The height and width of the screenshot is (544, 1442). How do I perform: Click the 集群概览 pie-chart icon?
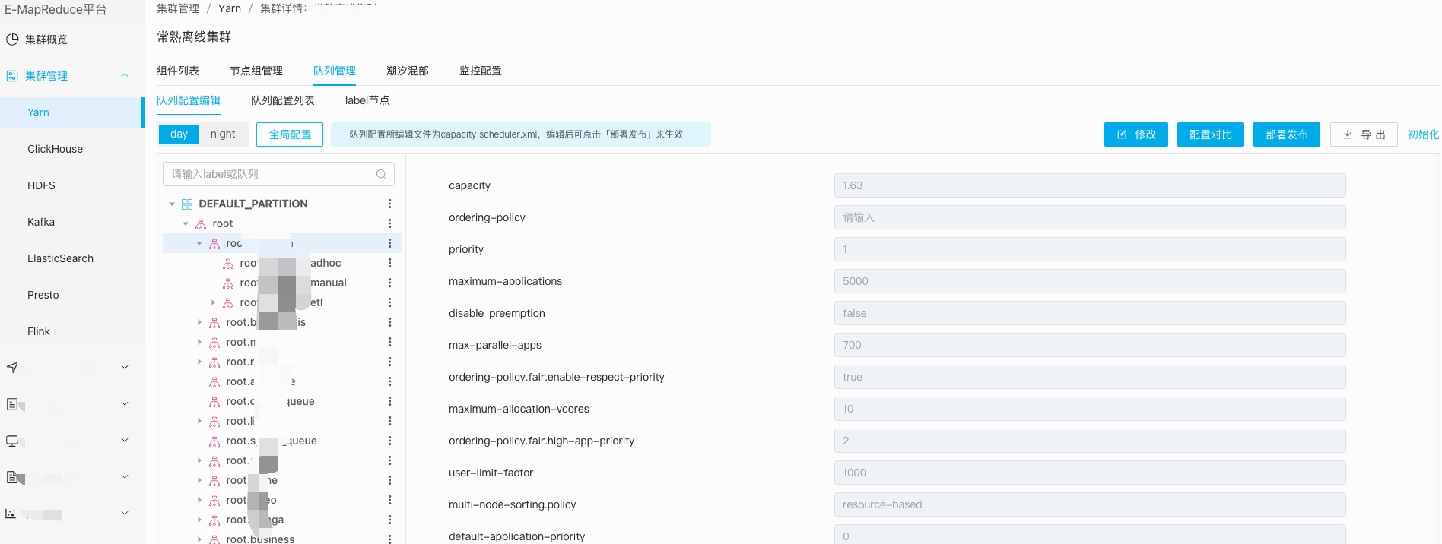click(x=12, y=39)
